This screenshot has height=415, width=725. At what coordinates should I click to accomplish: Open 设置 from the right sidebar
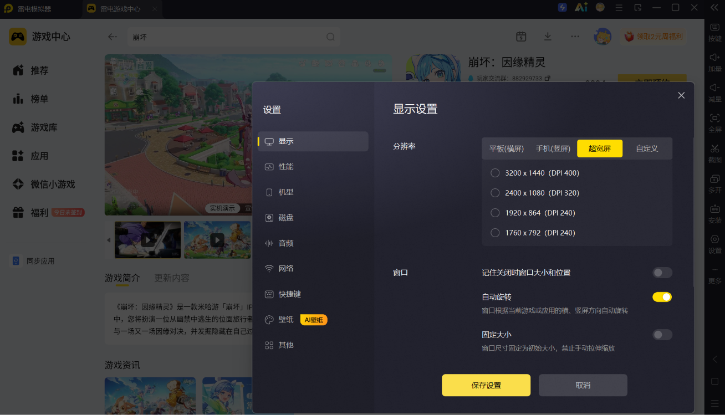[x=714, y=244]
